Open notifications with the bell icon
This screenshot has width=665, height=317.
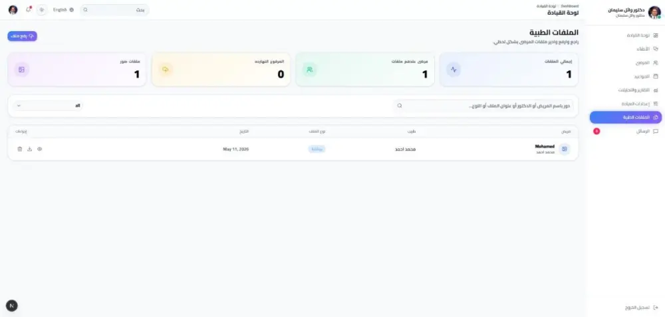point(29,9)
